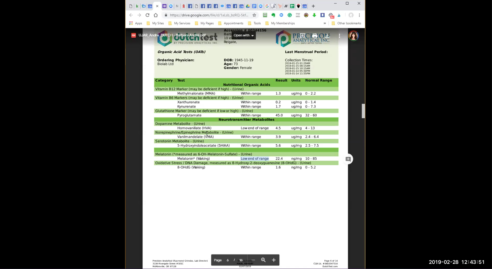Click the highlighted Melatonin 'Low end of range' text
This screenshot has height=269, width=492.
click(x=255, y=159)
